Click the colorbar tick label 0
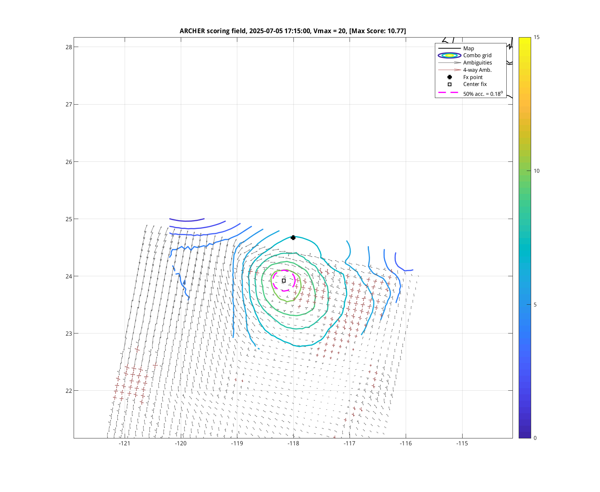 point(535,438)
